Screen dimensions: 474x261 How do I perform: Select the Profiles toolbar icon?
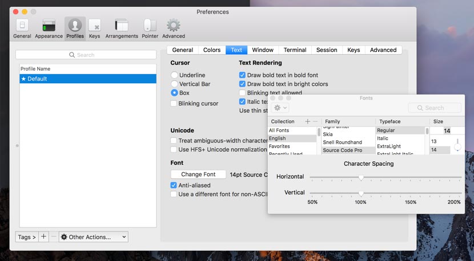click(75, 28)
